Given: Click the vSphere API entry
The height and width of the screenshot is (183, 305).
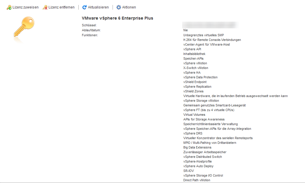Looking at the screenshot, I should (192, 49).
